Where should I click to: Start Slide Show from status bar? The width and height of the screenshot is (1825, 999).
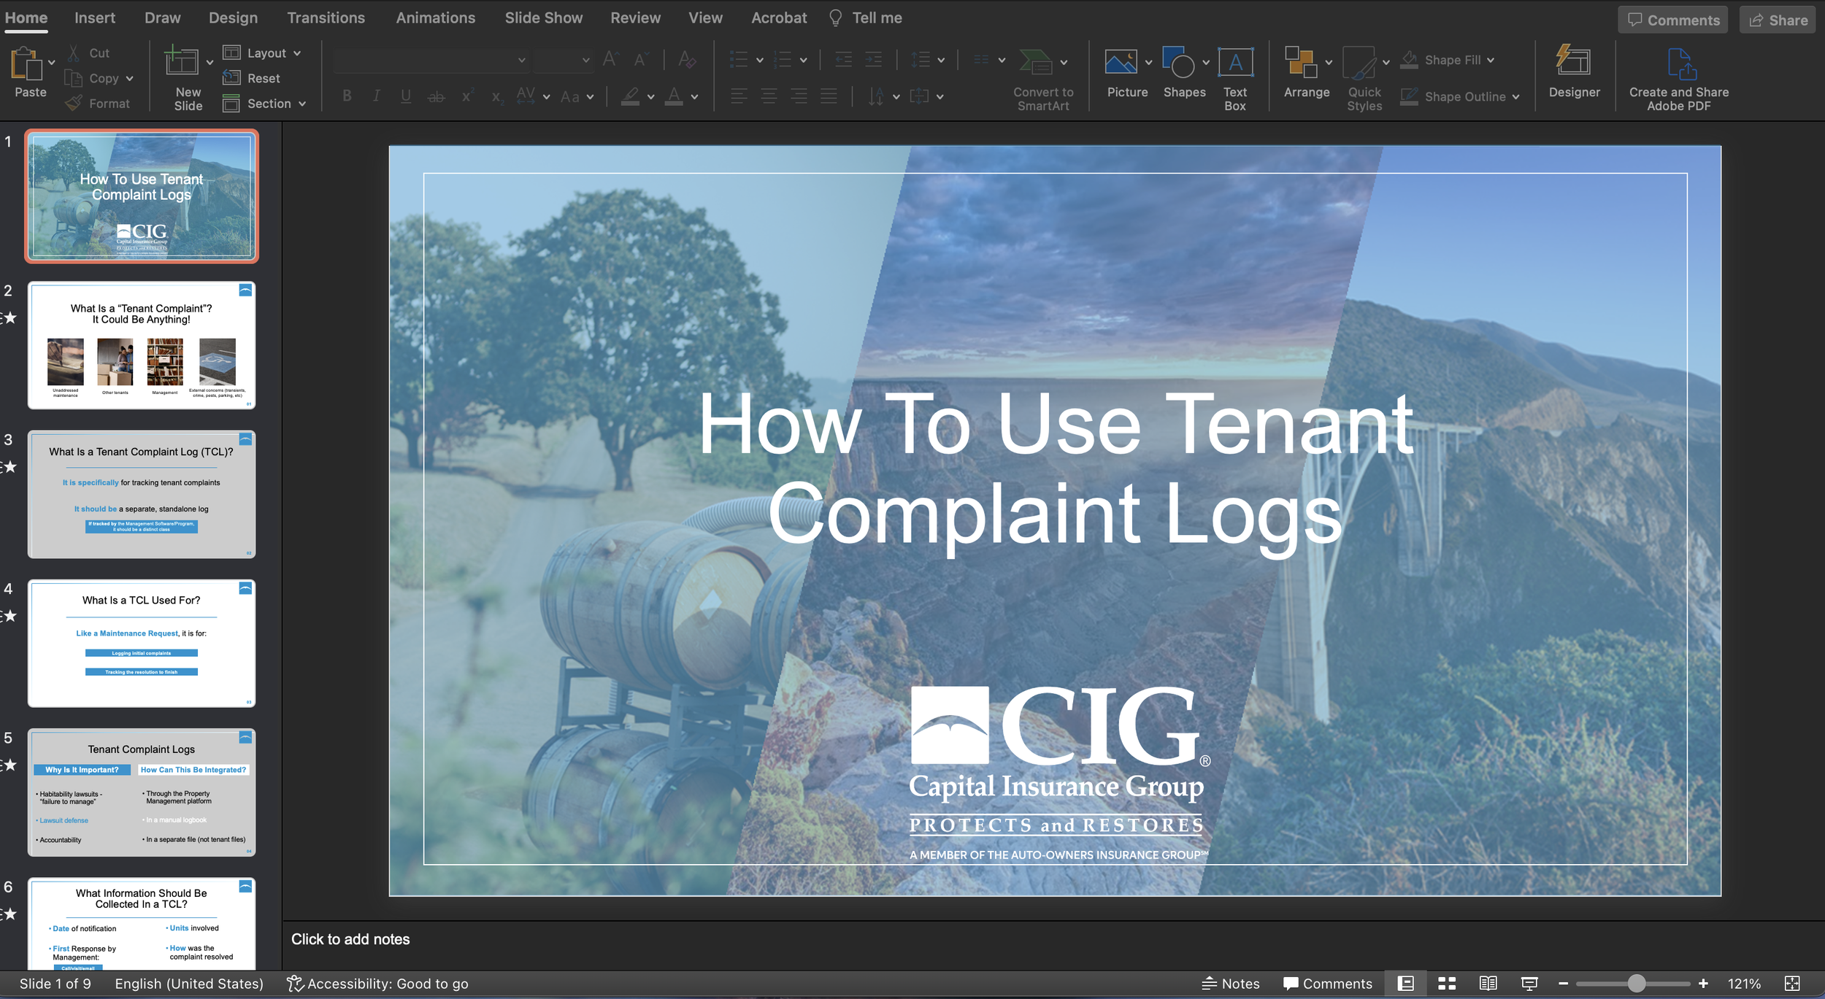[1529, 984]
